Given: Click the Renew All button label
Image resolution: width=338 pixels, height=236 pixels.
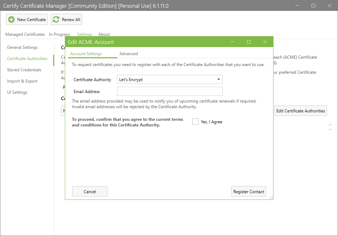Looking at the screenshot, I should click(x=71, y=20).
